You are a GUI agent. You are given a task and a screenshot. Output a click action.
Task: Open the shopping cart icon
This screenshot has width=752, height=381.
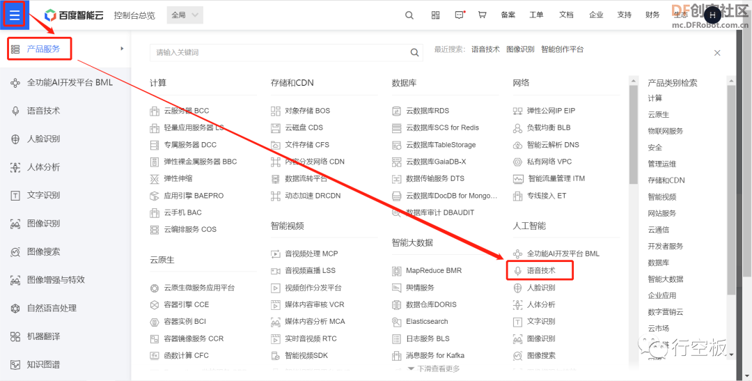(x=482, y=15)
